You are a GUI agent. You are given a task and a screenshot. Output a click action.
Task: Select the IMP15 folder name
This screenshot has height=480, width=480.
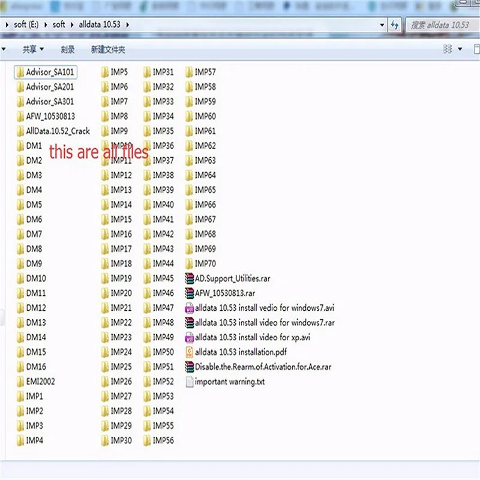[121, 220]
